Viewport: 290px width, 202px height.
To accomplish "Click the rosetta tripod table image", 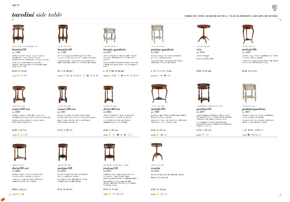I will point(157,152).
